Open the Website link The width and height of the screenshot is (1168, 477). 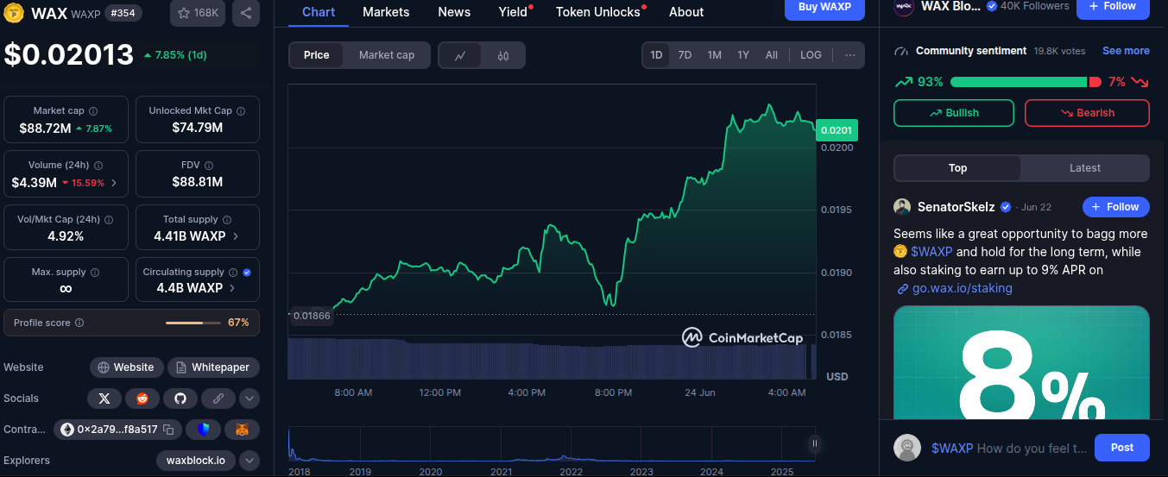126,367
